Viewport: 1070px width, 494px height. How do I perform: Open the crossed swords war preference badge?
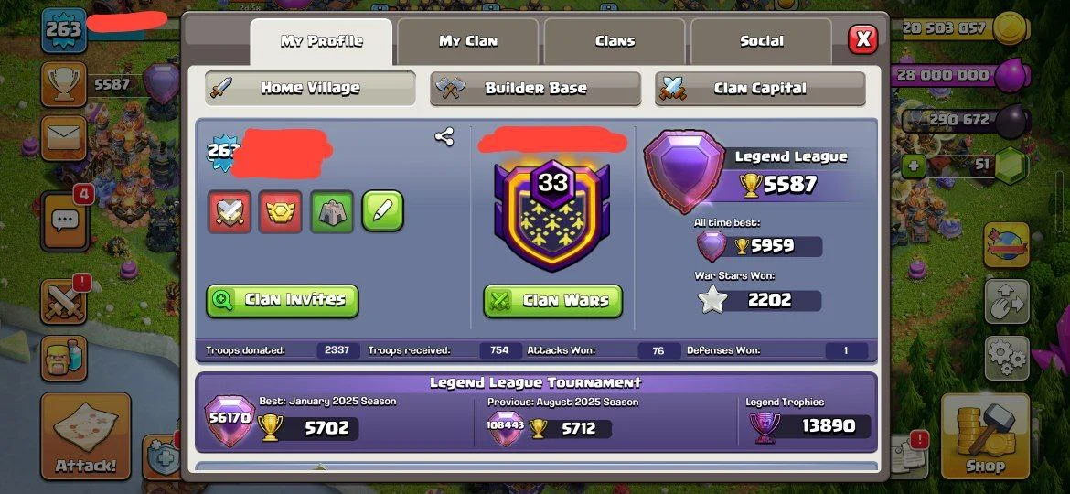click(x=230, y=211)
